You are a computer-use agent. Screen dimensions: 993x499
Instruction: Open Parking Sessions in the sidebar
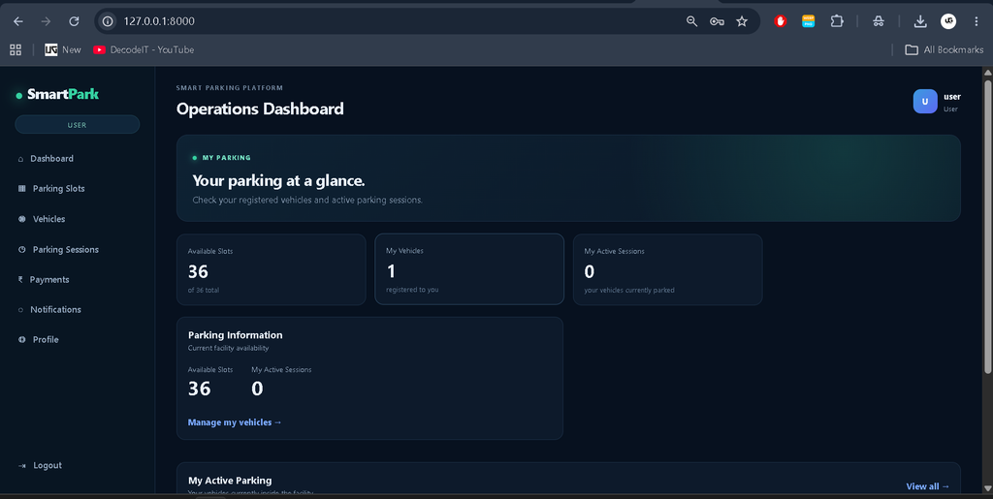pyautogui.click(x=58, y=249)
